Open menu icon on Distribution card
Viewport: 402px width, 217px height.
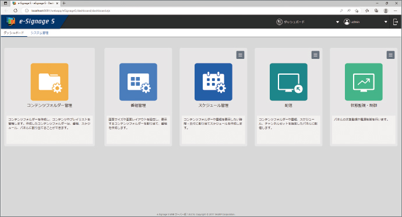click(315, 55)
